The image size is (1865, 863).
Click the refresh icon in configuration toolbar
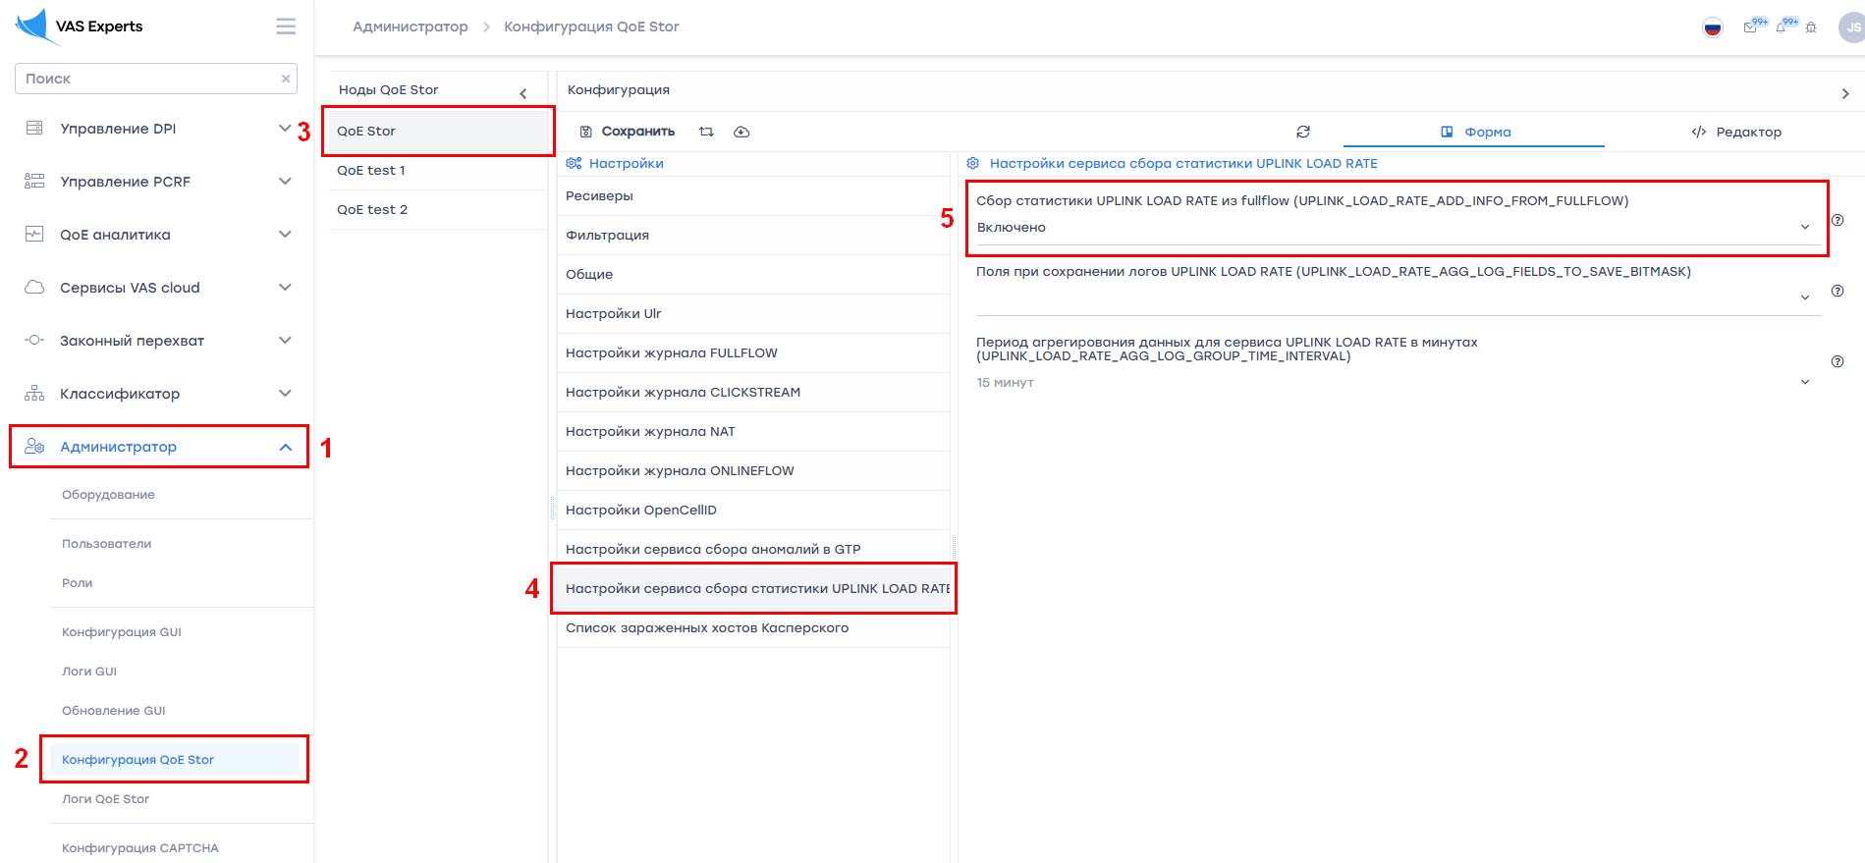coord(1303,132)
